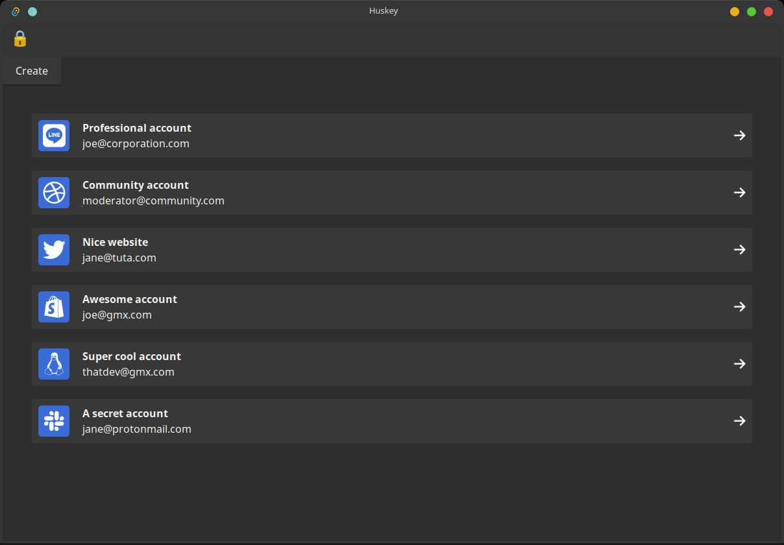Image resolution: width=784 pixels, height=545 pixels.
Task: Click the teal dot in title bar
Action: pyautogui.click(x=32, y=12)
